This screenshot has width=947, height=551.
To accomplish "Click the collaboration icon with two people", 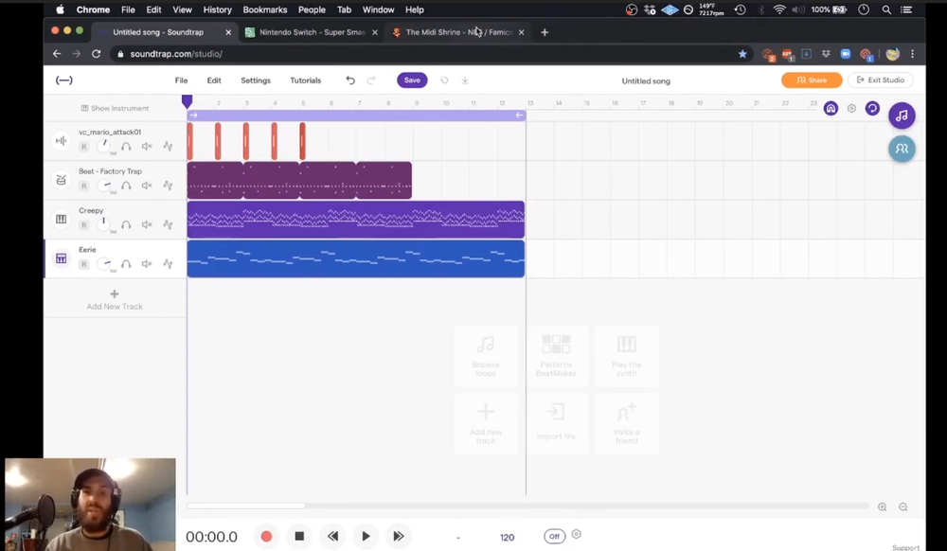I will click(902, 149).
